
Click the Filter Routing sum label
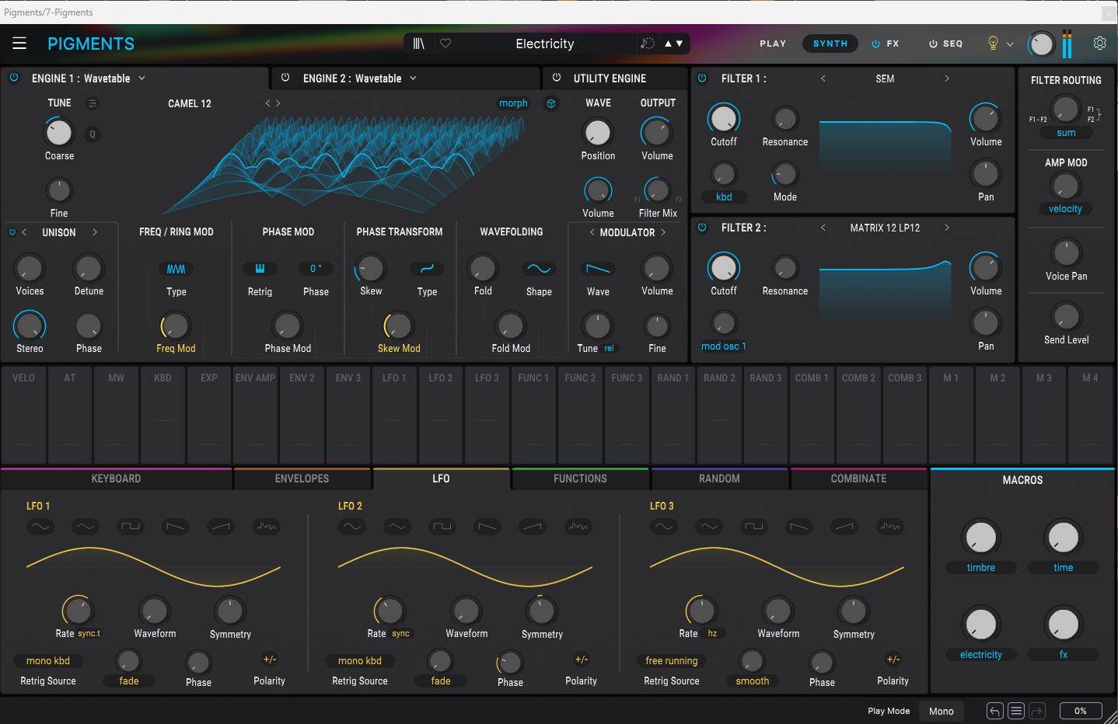tap(1066, 133)
